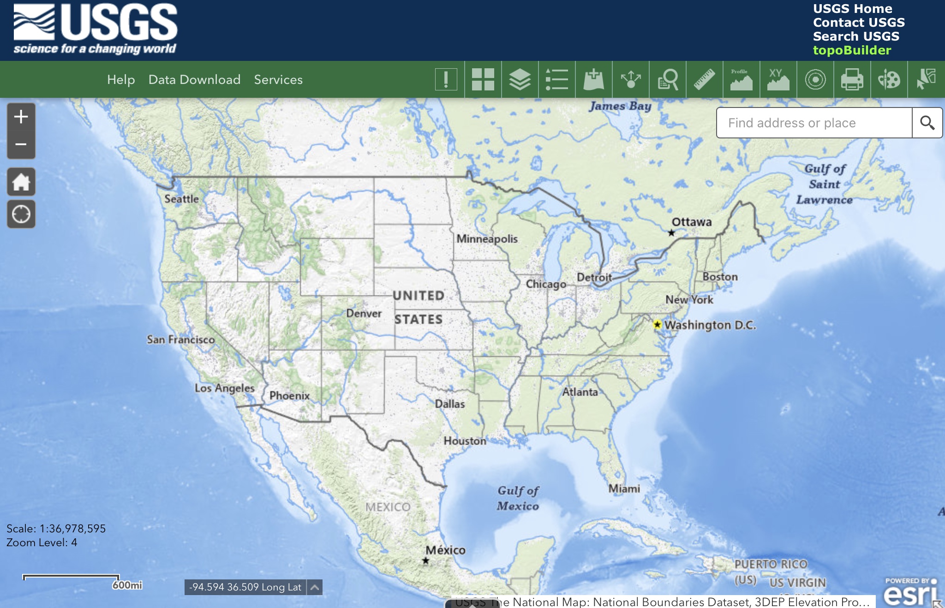Select the ruler measurement tool
945x608 pixels.
(704, 79)
